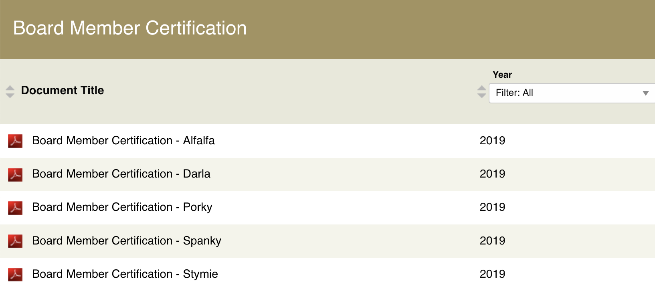
Task: Click the 2019 year cell for Alfalfa
Action: point(492,141)
